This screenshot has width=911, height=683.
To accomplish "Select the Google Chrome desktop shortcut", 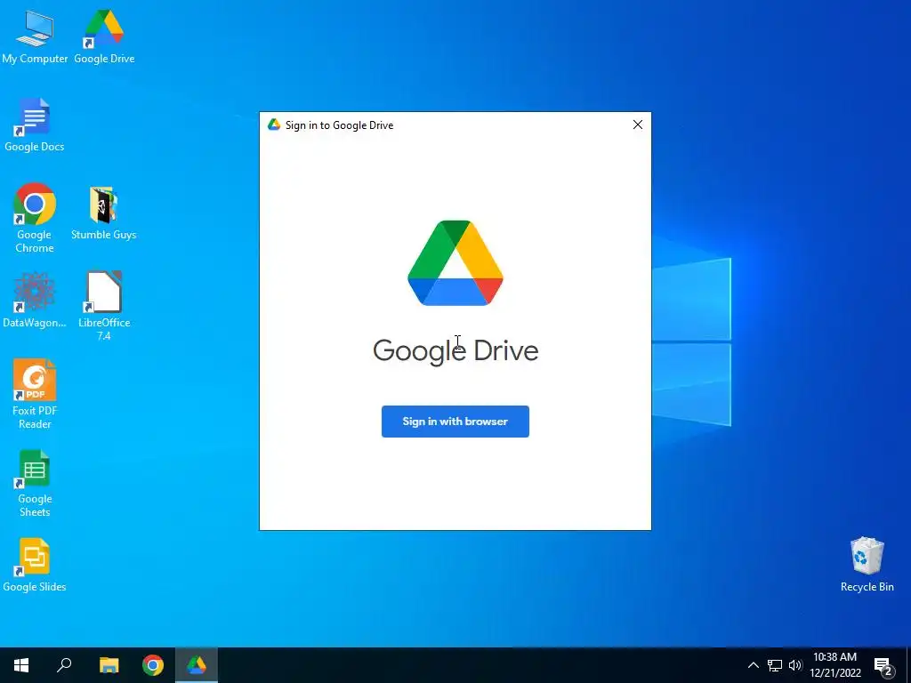I will click(x=35, y=218).
